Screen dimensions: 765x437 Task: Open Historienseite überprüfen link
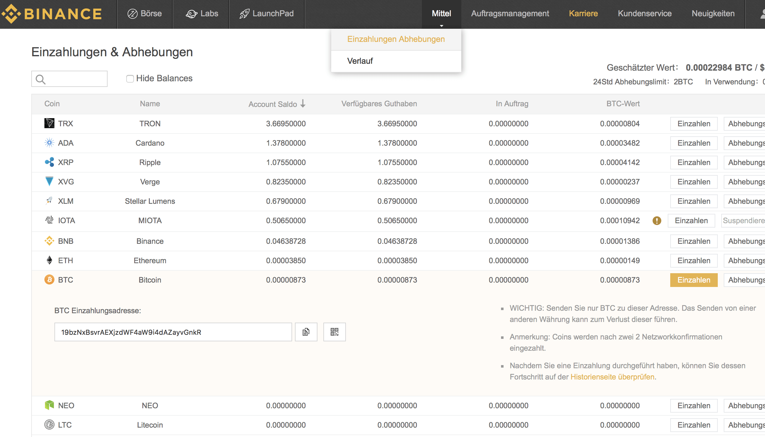click(612, 377)
